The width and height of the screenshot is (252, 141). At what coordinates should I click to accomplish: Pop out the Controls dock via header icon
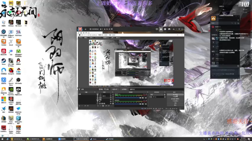click(183, 92)
